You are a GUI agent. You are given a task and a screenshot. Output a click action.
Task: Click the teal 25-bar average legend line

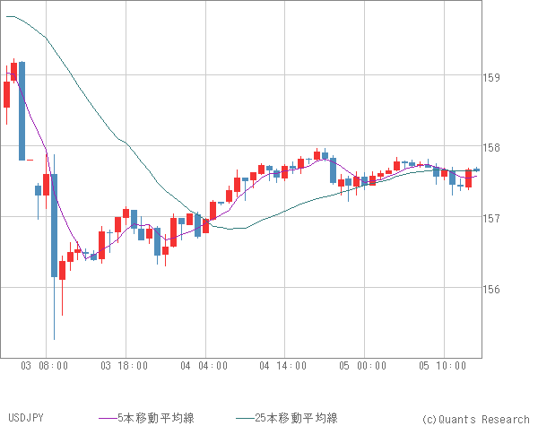coord(246,418)
